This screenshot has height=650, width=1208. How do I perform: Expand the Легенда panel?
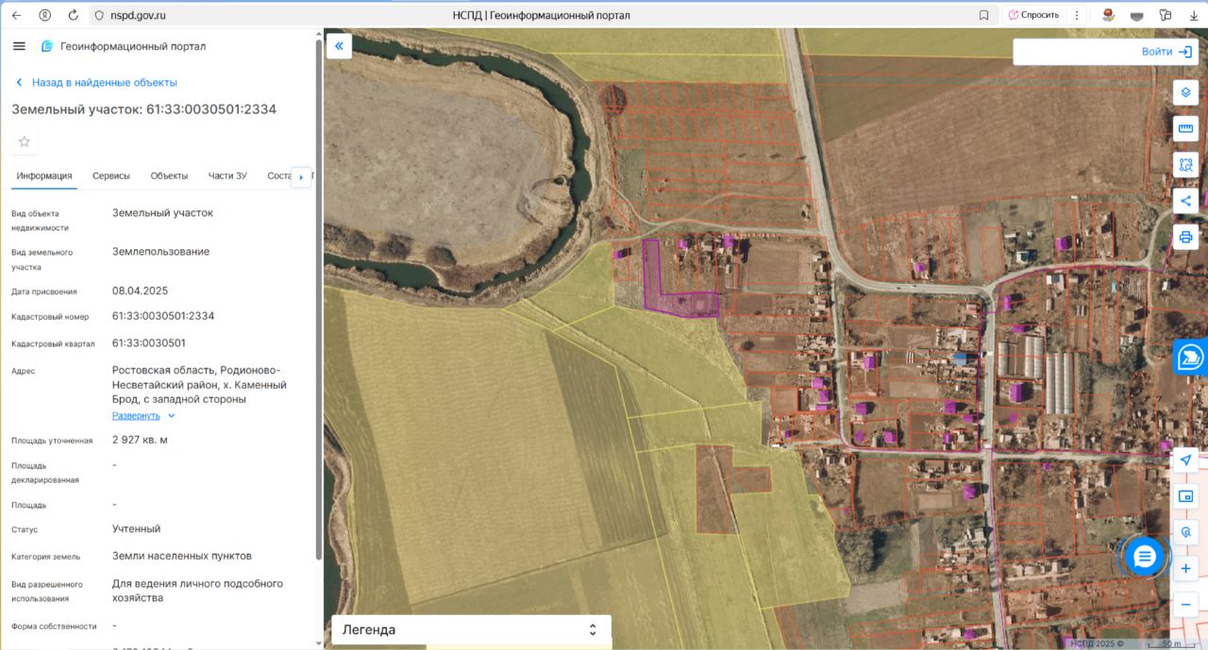[471, 629]
